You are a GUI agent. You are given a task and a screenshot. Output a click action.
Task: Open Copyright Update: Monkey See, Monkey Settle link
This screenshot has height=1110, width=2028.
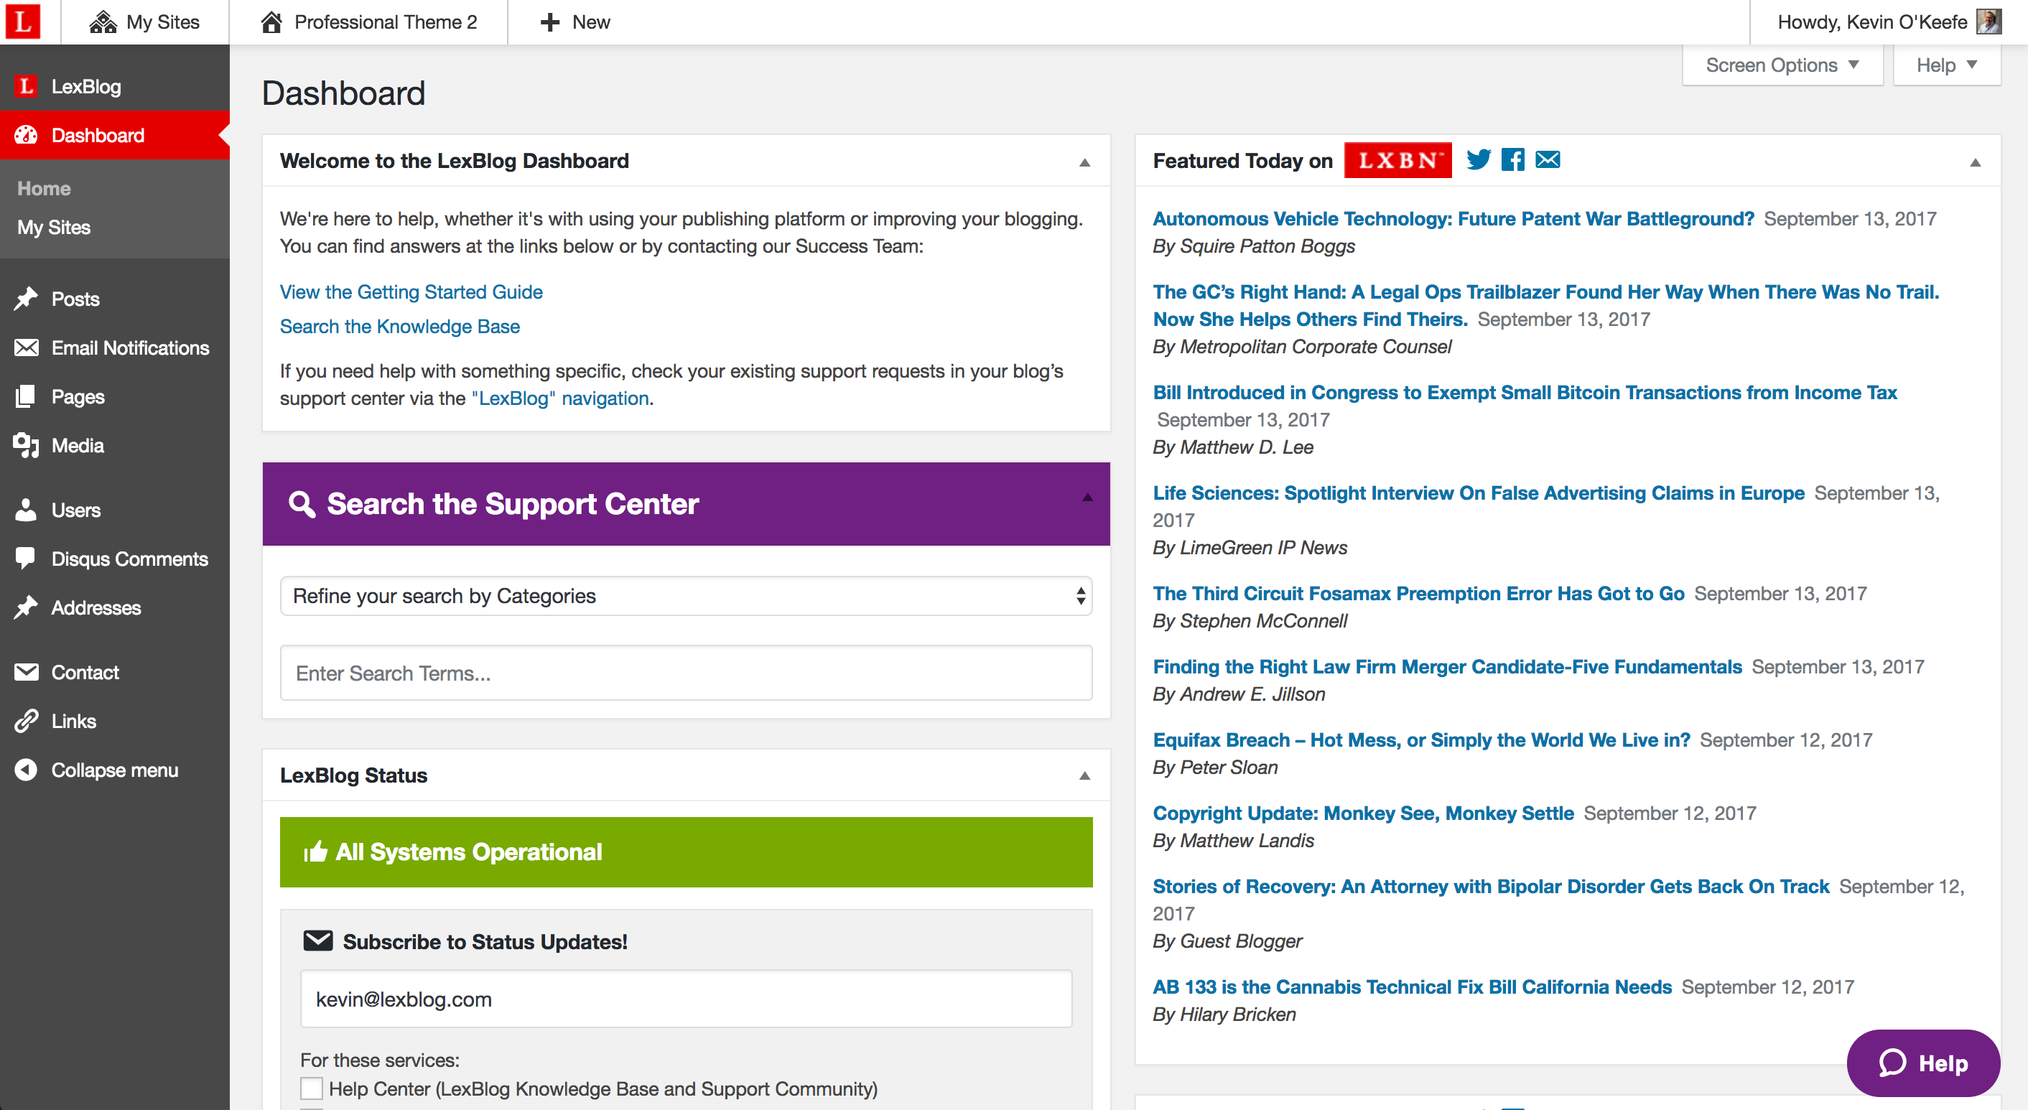point(1363,813)
